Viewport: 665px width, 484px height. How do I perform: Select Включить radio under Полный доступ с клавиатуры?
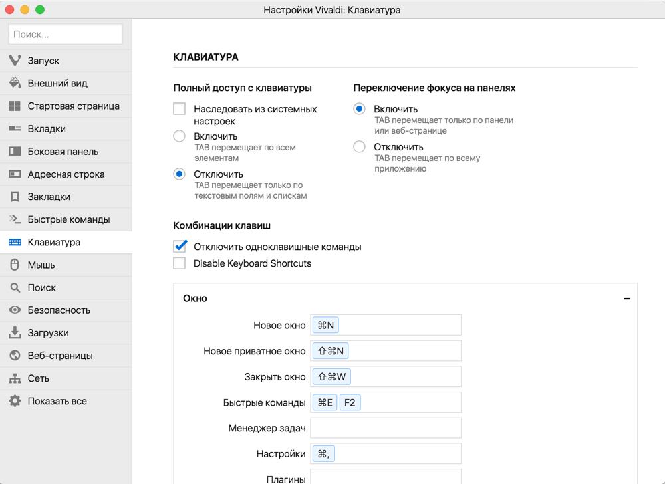[x=179, y=136]
